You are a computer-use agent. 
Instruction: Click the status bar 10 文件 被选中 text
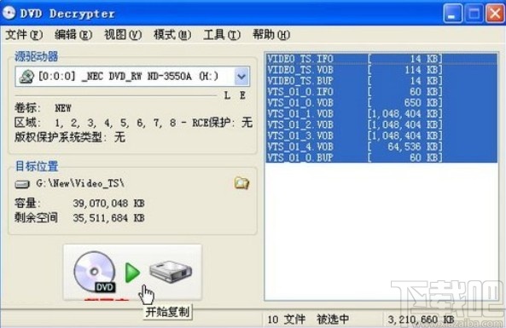(308, 319)
